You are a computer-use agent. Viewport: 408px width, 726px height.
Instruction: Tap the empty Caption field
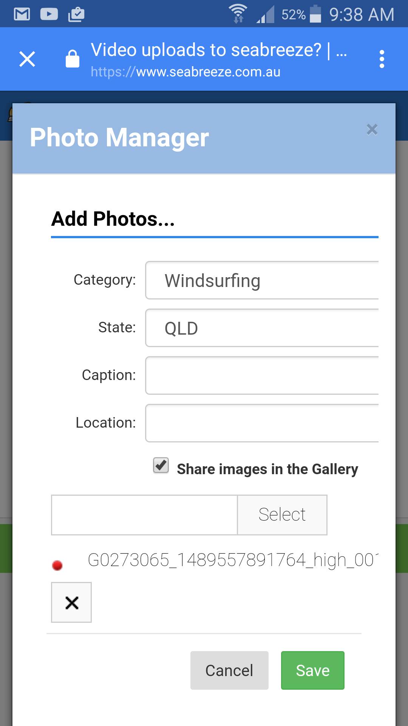[262, 375]
